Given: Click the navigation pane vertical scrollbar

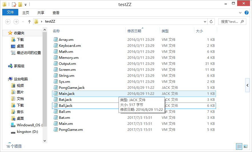Looking at the screenshot, I should pos(45,86).
